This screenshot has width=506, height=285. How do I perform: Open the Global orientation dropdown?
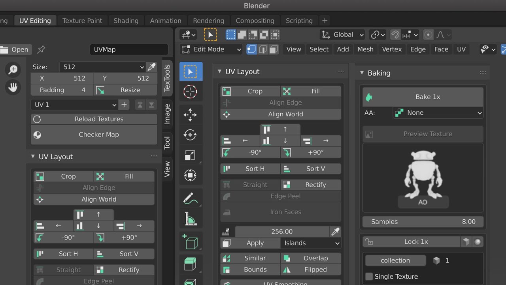[342, 35]
